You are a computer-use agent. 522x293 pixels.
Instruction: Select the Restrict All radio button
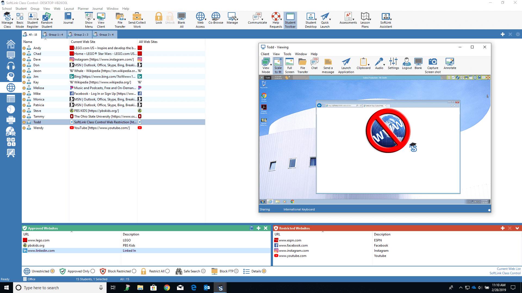tap(167, 271)
